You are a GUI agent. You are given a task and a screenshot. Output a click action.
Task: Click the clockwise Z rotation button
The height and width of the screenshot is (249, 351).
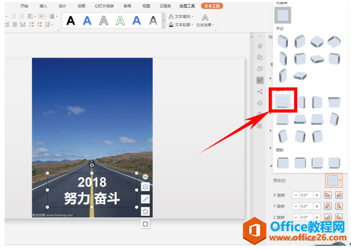(x=328, y=217)
